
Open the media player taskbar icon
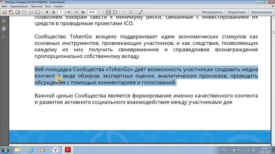(x=42, y=150)
